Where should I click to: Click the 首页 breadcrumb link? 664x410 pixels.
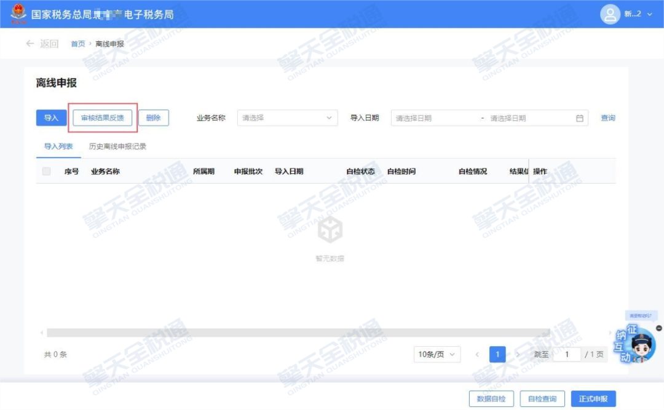[77, 44]
